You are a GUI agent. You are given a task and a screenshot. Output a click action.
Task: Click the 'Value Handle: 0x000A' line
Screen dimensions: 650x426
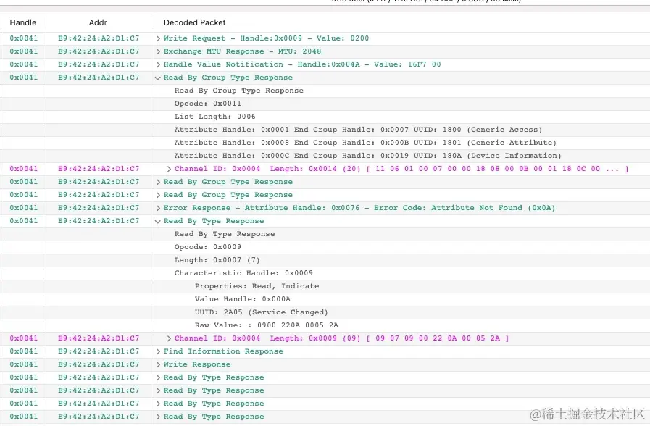(243, 299)
